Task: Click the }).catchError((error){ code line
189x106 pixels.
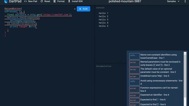Action: pyautogui.click(x=22, y=24)
